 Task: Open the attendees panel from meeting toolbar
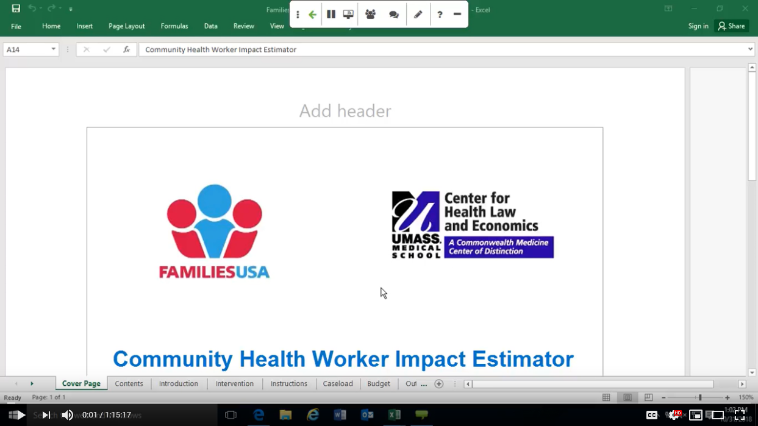[x=370, y=15]
